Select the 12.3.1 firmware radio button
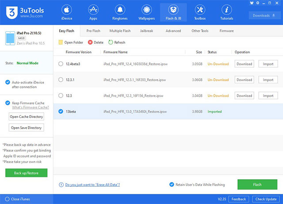 (61, 80)
